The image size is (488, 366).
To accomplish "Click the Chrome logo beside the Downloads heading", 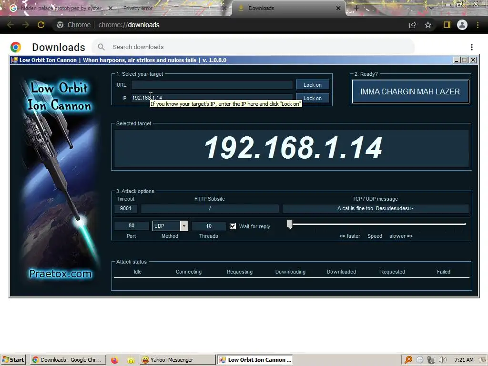I will pyautogui.click(x=16, y=47).
